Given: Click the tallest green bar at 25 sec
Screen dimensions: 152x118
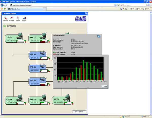Looking at the screenshot, I should [83, 70].
